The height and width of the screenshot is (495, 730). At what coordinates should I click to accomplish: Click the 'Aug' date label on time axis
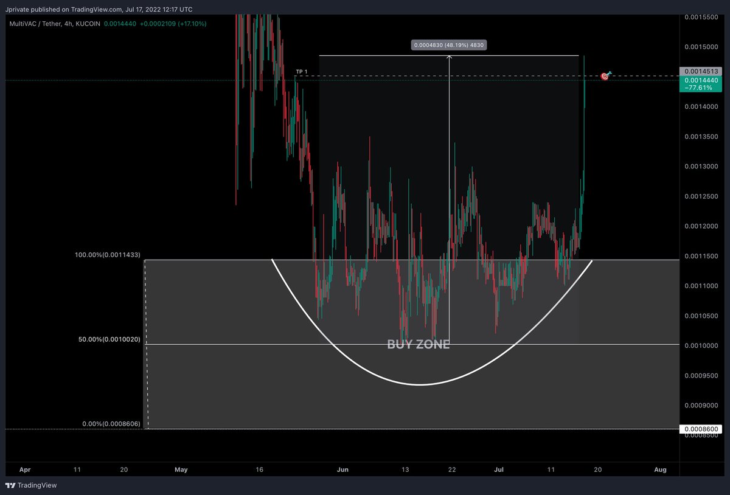[660, 469]
